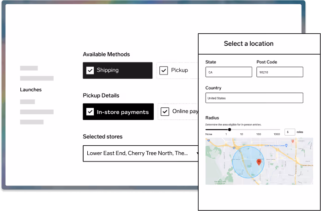Click the Radius slider handle

230,130
